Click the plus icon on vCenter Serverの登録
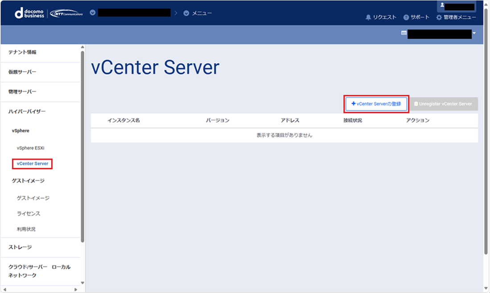The width and height of the screenshot is (490, 293). tap(354, 104)
